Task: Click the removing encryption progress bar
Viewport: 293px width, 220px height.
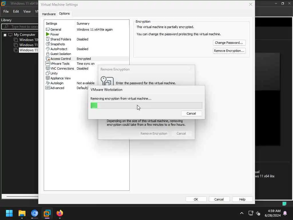Action: (x=146, y=105)
